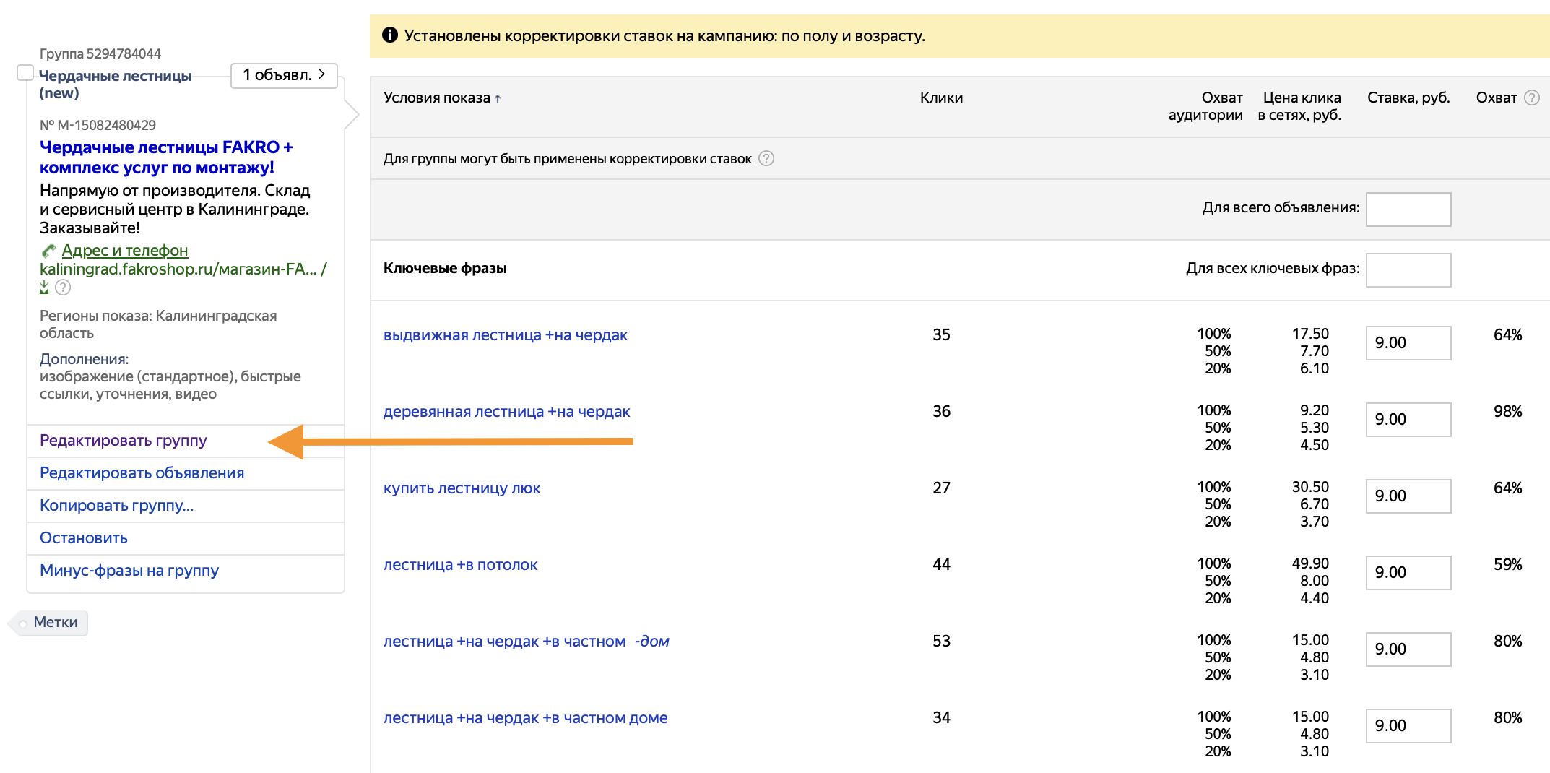1550x773 pixels.
Task: Click bid field for купить лестницу люк
Action: click(1408, 496)
